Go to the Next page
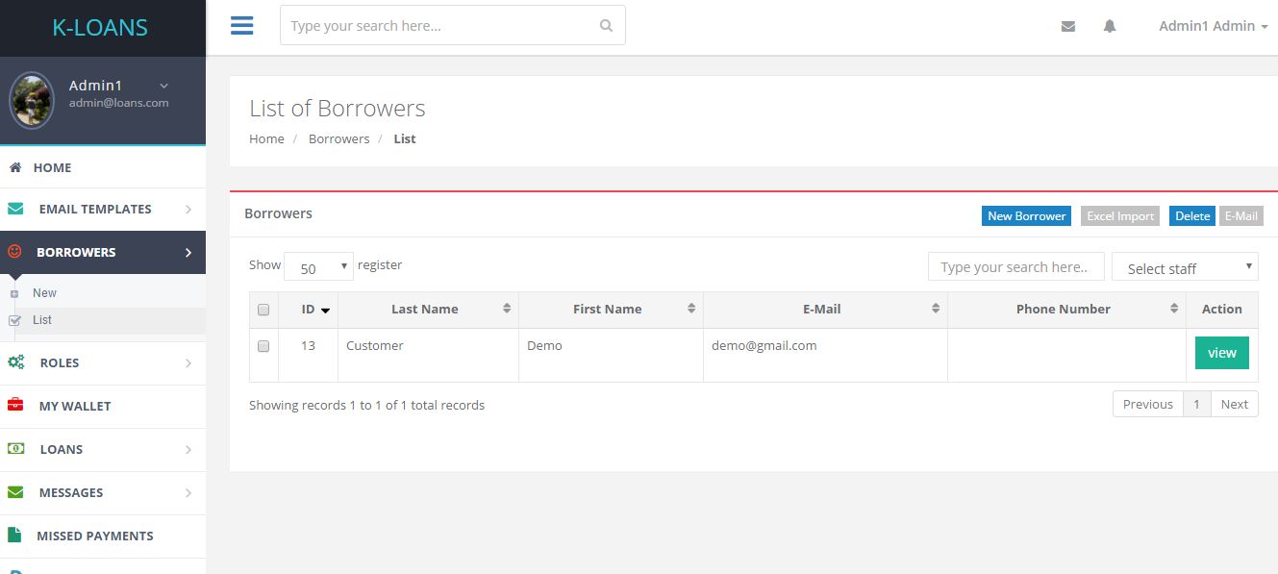 pos(1234,404)
